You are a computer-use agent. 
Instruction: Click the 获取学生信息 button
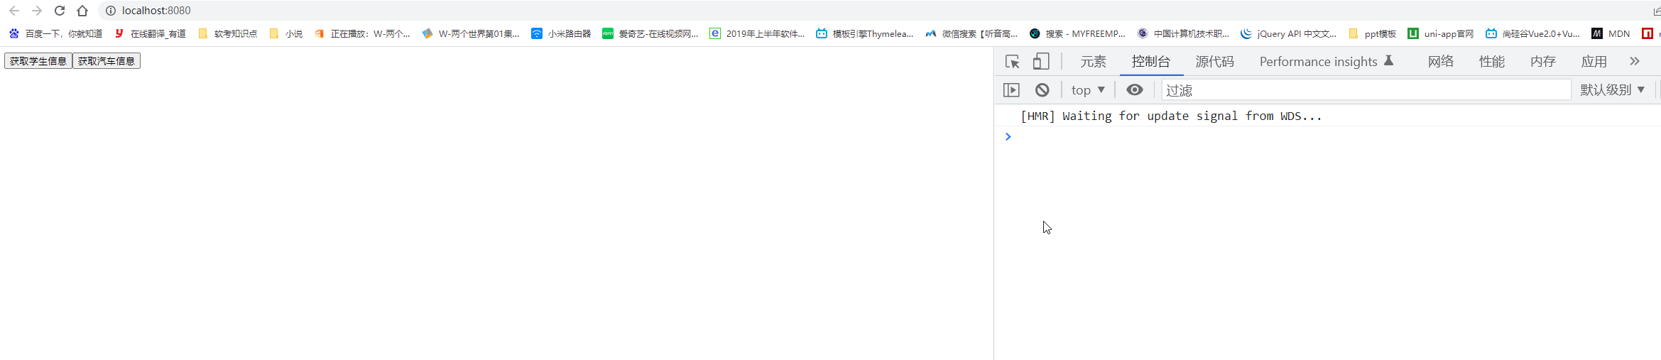tap(38, 61)
